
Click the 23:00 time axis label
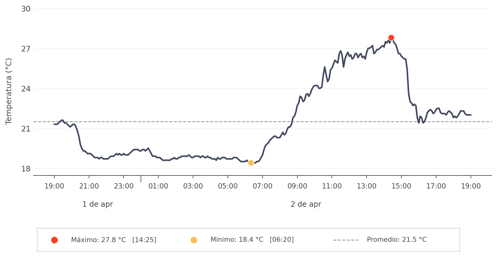124,186
